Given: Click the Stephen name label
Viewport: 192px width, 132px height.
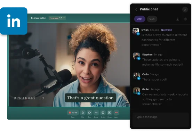Looking at the screenshot, I should coord(147,55).
